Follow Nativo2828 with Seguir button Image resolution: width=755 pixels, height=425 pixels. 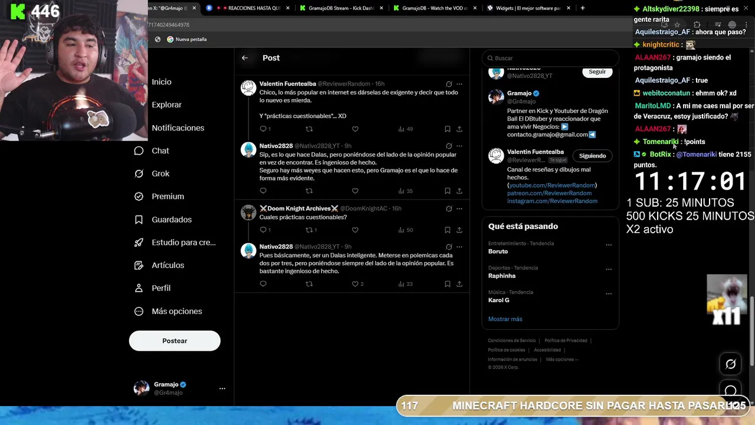pos(597,72)
